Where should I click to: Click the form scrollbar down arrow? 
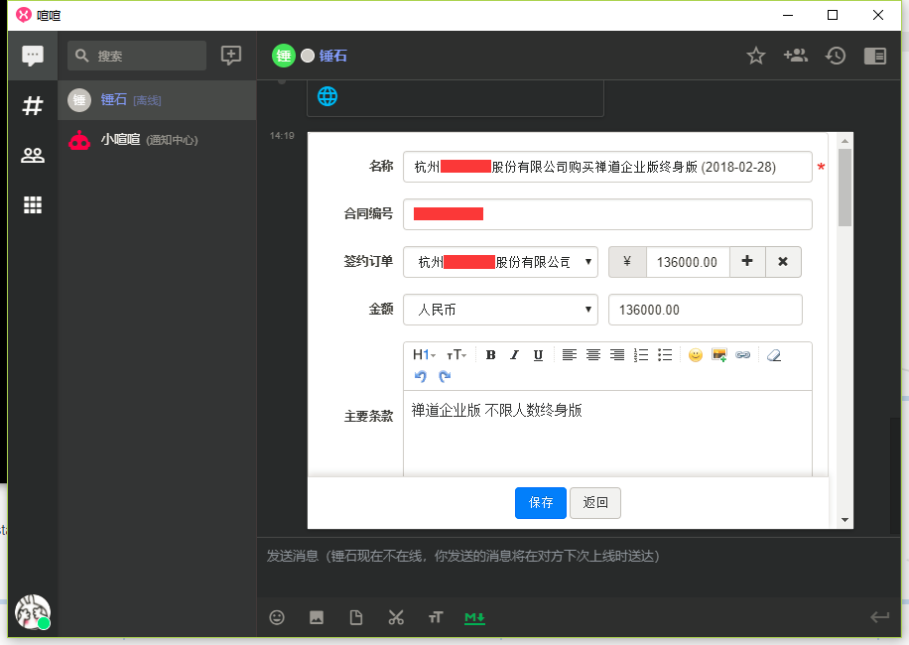tap(844, 520)
